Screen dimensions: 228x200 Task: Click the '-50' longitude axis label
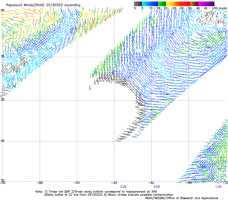(x=77, y=183)
